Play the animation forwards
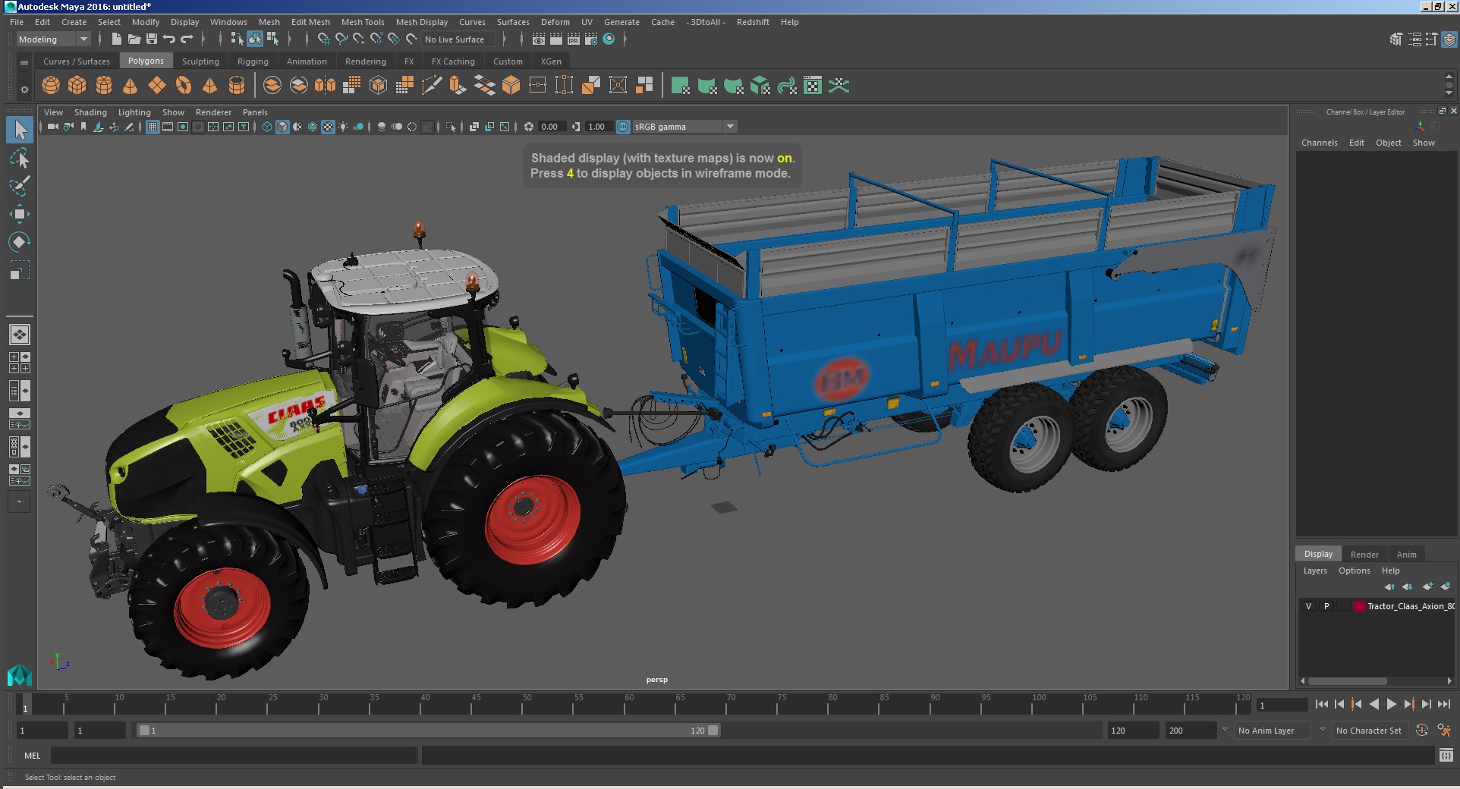This screenshot has height=789, width=1460. coord(1391,705)
